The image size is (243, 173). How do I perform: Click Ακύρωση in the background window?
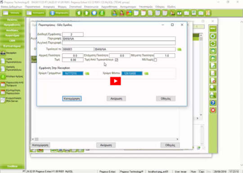(x=106, y=145)
